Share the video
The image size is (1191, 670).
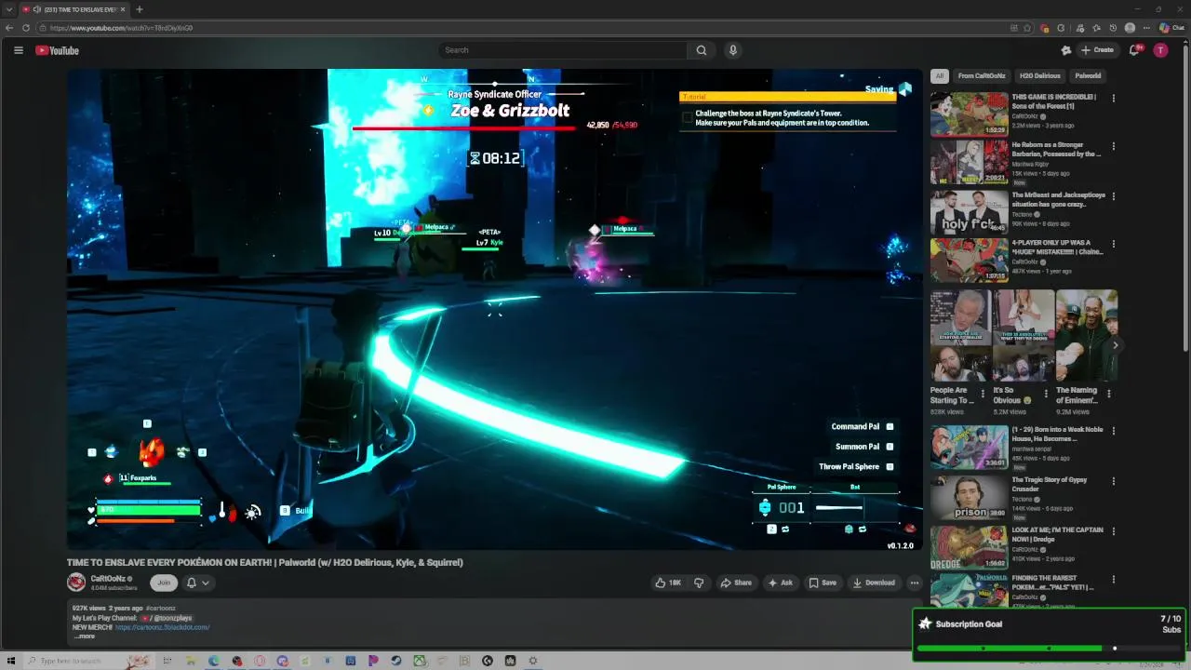(736, 583)
